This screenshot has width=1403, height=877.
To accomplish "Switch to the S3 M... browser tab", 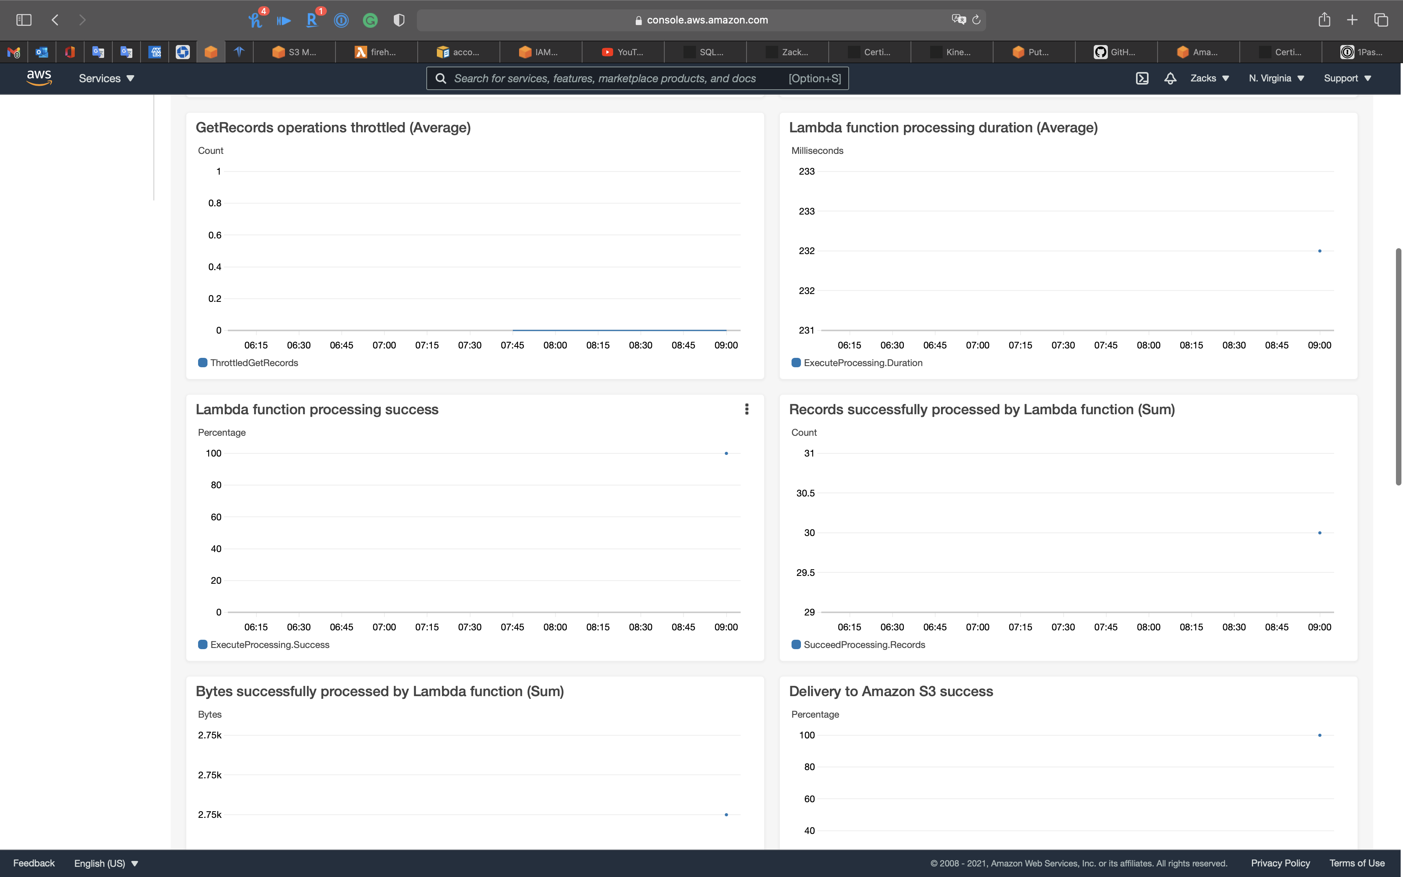I will [x=294, y=52].
